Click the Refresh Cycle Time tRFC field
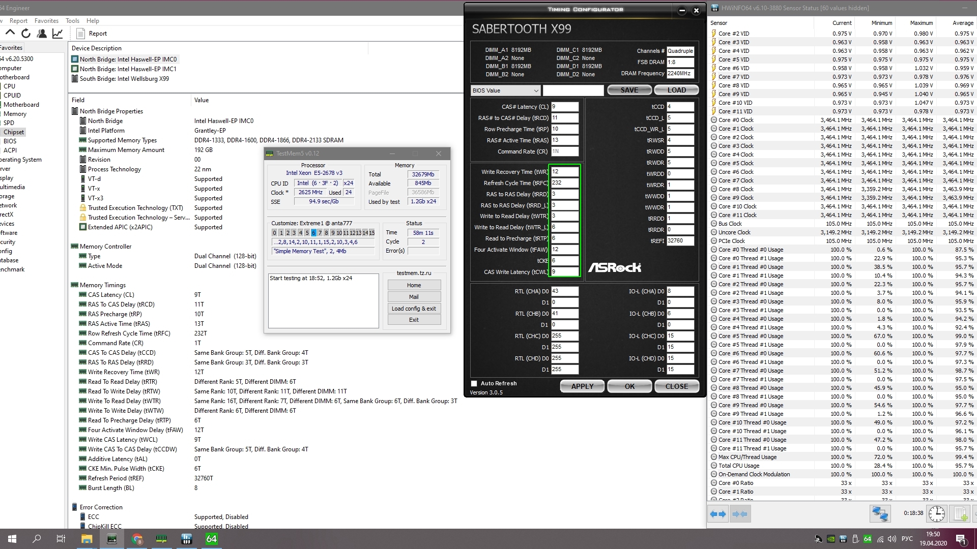Screen dimensions: 977x549 (565, 183)
